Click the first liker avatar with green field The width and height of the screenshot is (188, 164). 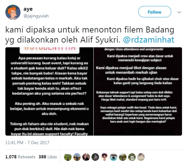pos(68,157)
